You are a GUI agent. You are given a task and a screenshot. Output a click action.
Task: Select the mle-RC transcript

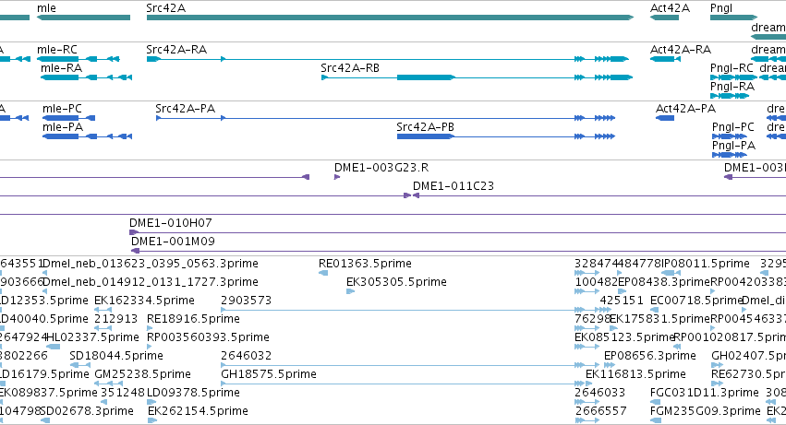(x=79, y=59)
